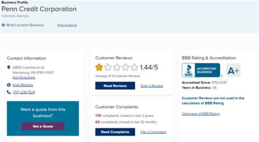Click the Penn Credit Corporation heading
259x142 pixels.
coord(39,9)
